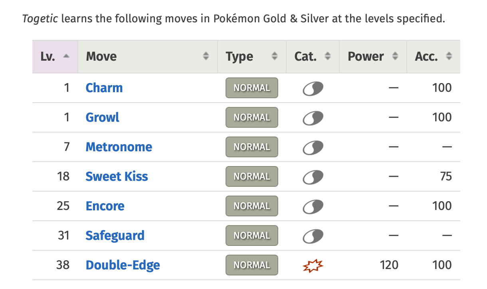Sort moves by Power column header
Image resolution: width=487 pixels, height=289 pixels.
[x=372, y=57]
